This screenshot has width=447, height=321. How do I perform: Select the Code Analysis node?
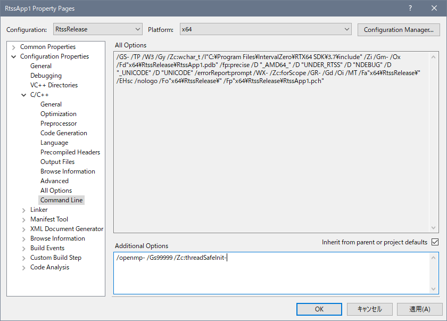click(49, 267)
